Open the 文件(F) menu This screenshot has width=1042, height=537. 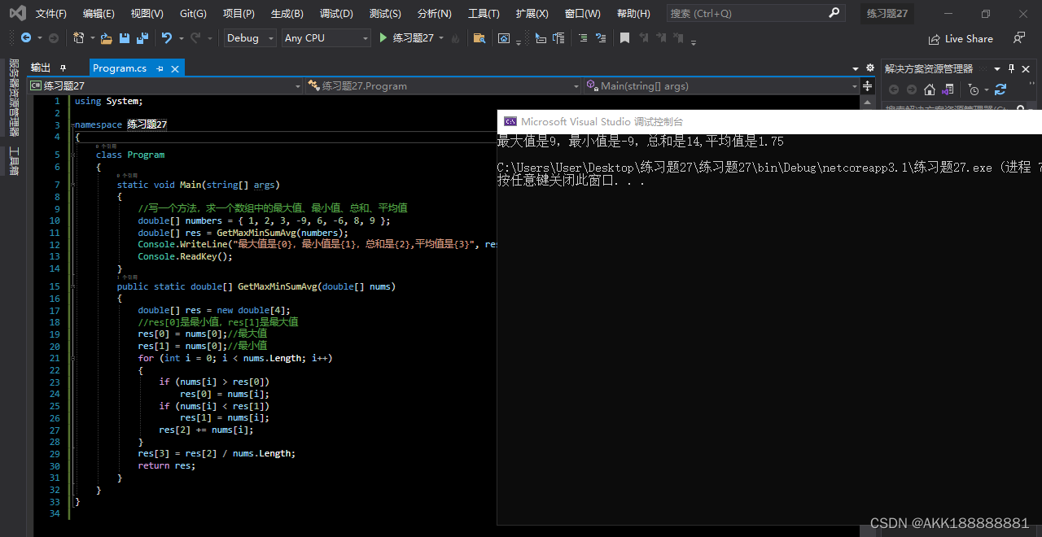tap(51, 14)
